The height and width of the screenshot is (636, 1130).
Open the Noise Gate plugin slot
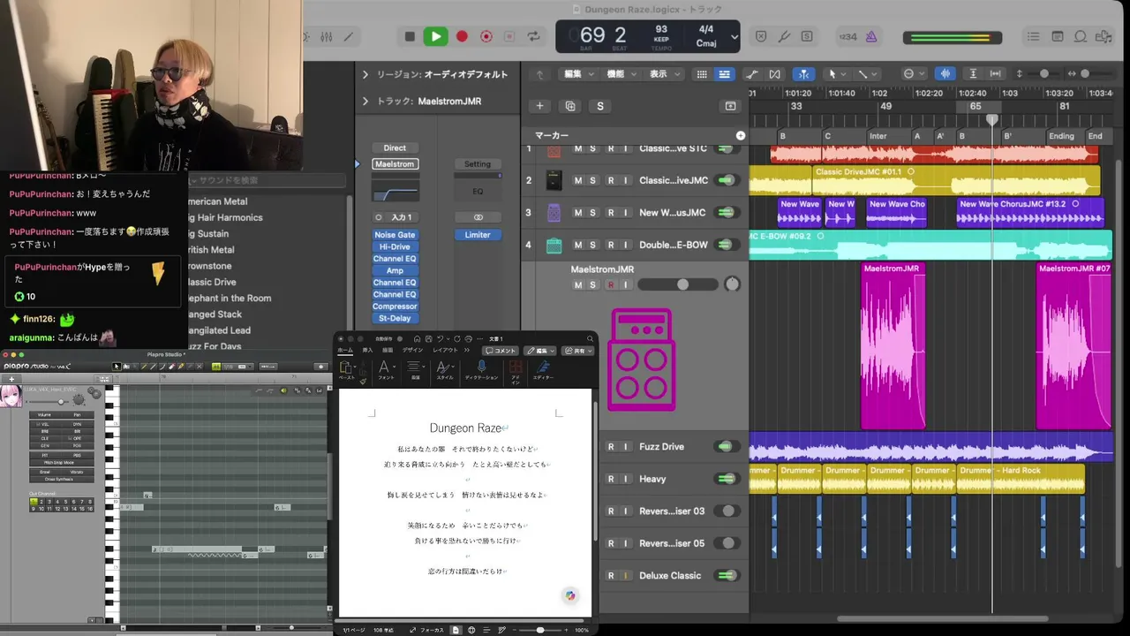pos(395,235)
